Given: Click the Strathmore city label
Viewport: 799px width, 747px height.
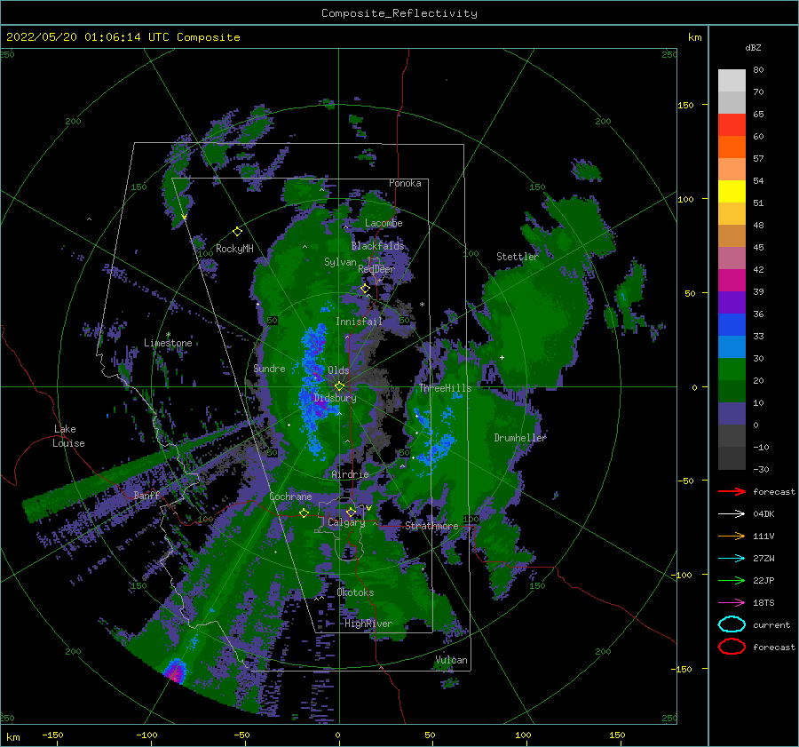Looking at the screenshot, I should pyautogui.click(x=431, y=526).
